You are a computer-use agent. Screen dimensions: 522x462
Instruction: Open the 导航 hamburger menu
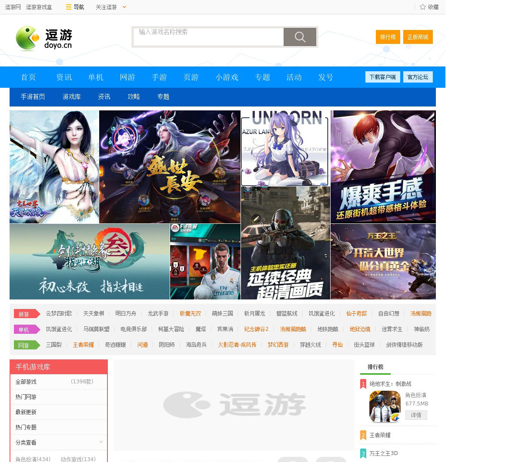pos(75,7)
